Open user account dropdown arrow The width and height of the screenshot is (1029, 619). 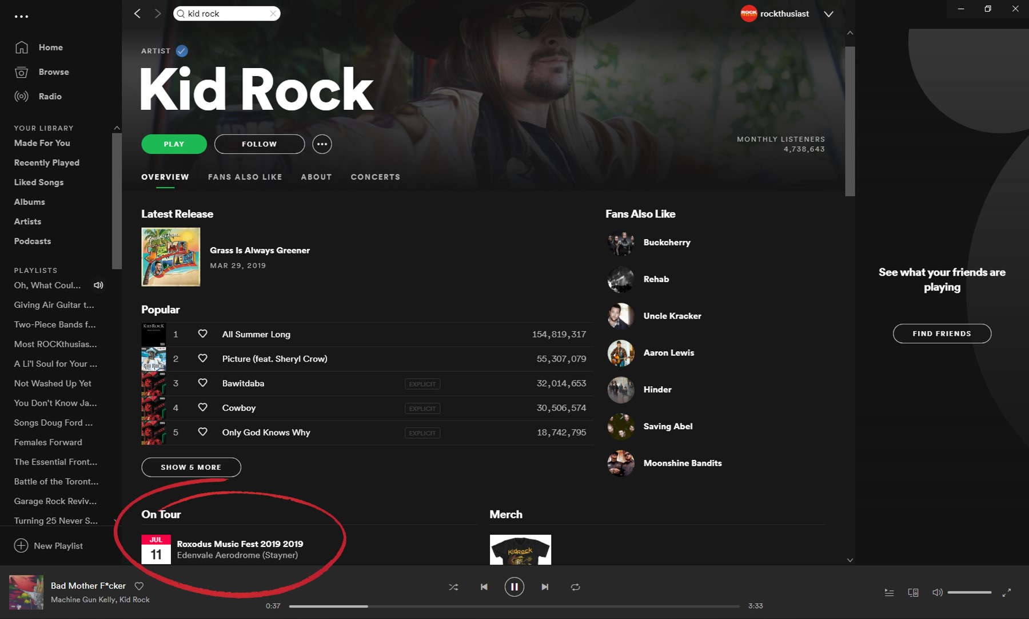click(828, 14)
